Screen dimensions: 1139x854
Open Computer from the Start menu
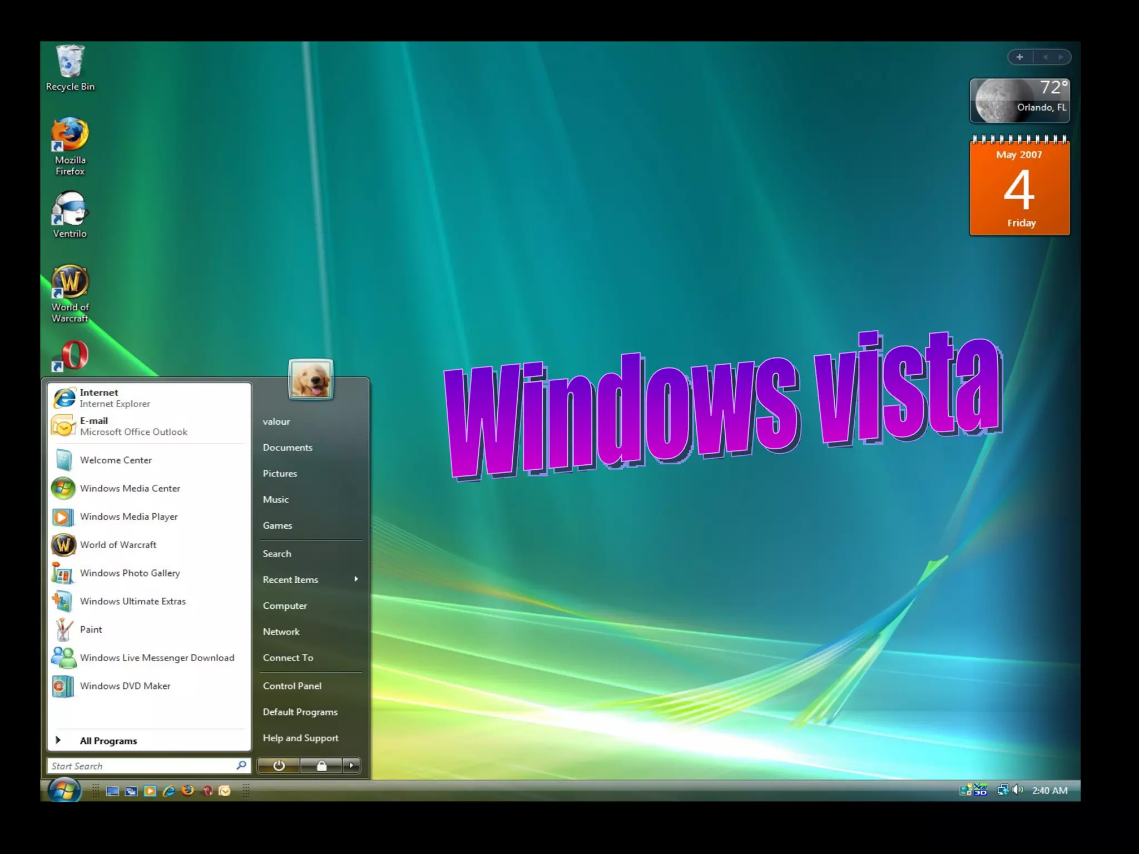pyautogui.click(x=310, y=605)
